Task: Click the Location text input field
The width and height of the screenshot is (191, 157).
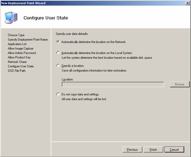Action: click(113, 84)
